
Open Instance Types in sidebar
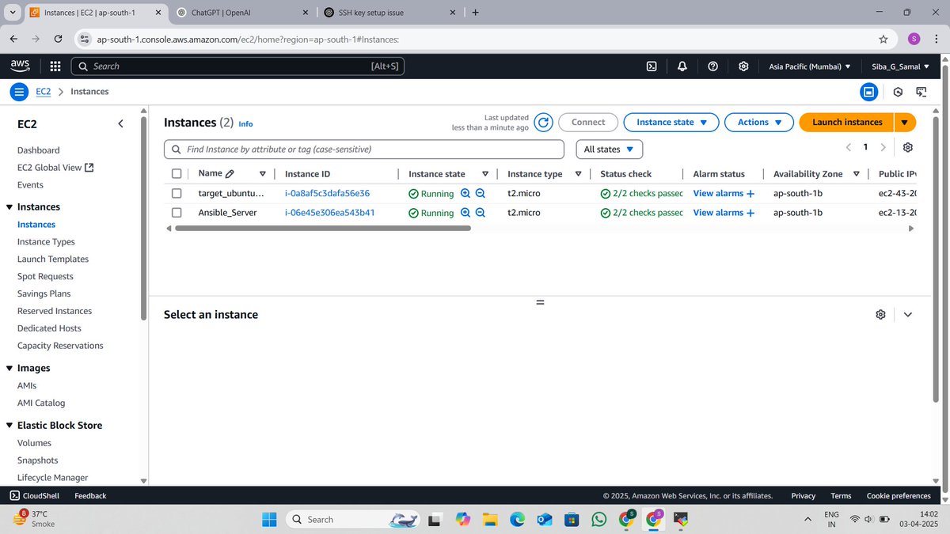pyautogui.click(x=46, y=242)
